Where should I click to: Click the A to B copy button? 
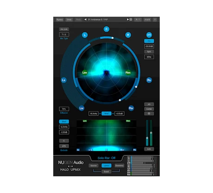pos(147,19)
